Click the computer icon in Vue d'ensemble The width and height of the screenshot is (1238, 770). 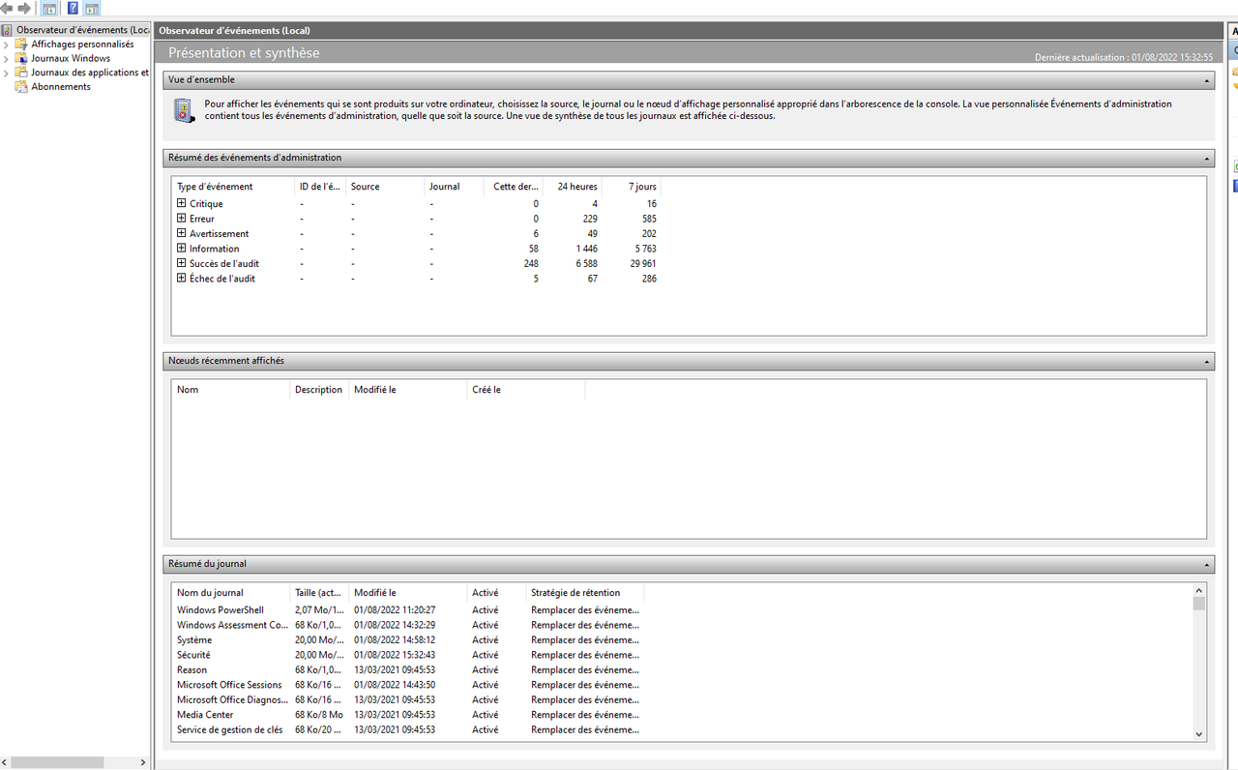(x=183, y=110)
